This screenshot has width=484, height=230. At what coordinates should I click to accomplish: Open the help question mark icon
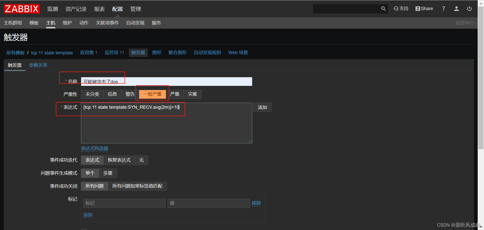443,9
